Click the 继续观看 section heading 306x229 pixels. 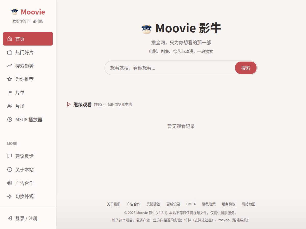pyautogui.click(x=82, y=105)
